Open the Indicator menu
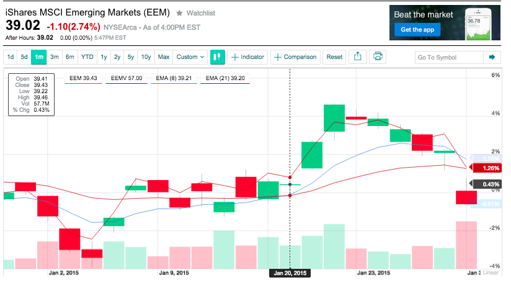This screenshot has height=285, width=511. (247, 57)
